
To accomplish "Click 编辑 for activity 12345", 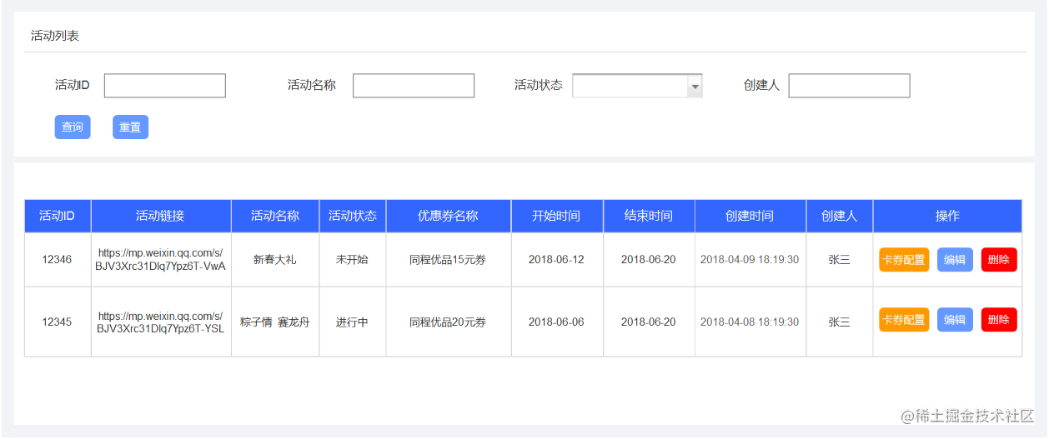I will click(955, 320).
